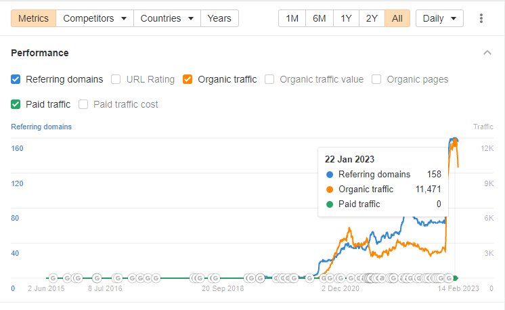
Task: Toggle the Organic traffic checkbox off
Action: [x=188, y=79]
